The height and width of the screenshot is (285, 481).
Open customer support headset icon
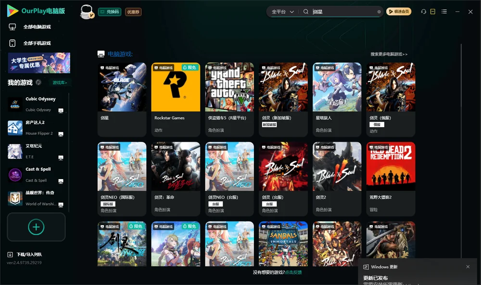coord(423,12)
